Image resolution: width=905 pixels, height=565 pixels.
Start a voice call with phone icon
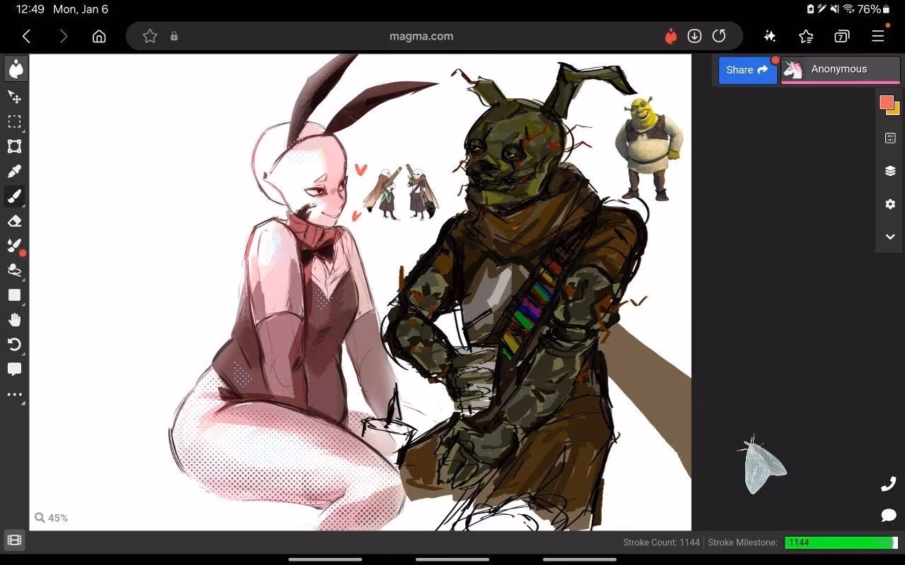889,484
